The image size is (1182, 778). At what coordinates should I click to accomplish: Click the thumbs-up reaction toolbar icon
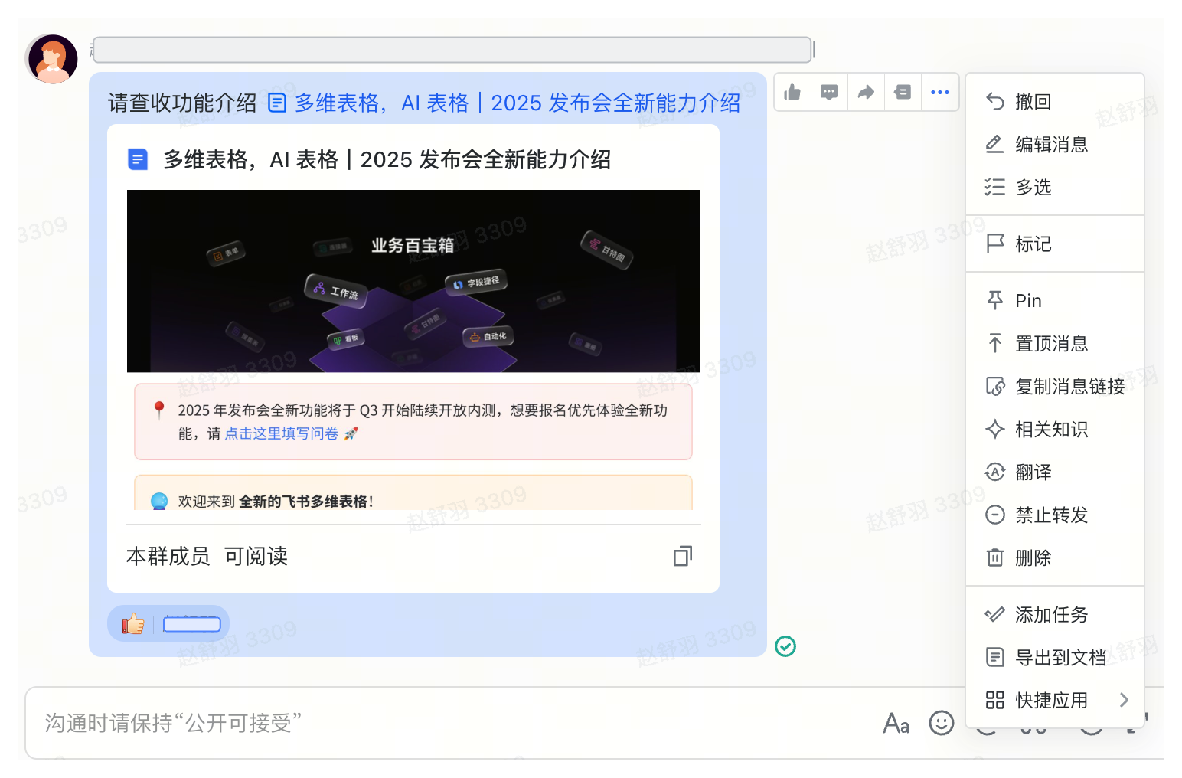pos(792,93)
